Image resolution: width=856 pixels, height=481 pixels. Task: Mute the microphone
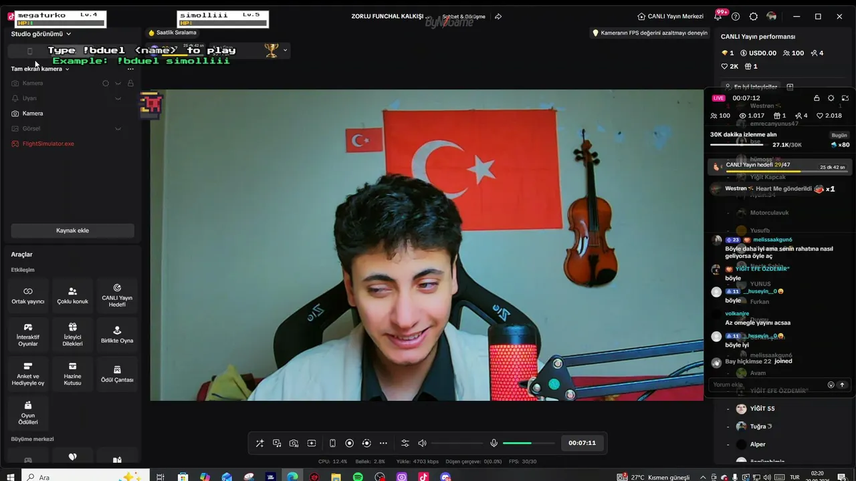click(494, 443)
